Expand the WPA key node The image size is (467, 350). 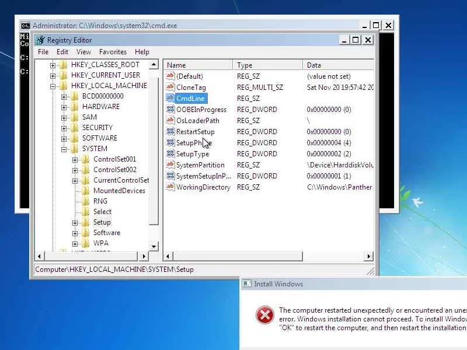(x=75, y=244)
